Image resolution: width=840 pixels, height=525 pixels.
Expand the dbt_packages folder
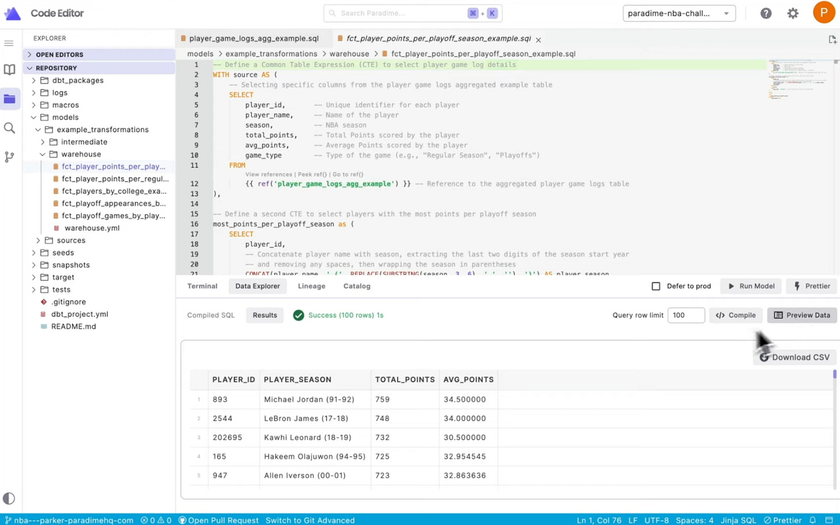33,80
